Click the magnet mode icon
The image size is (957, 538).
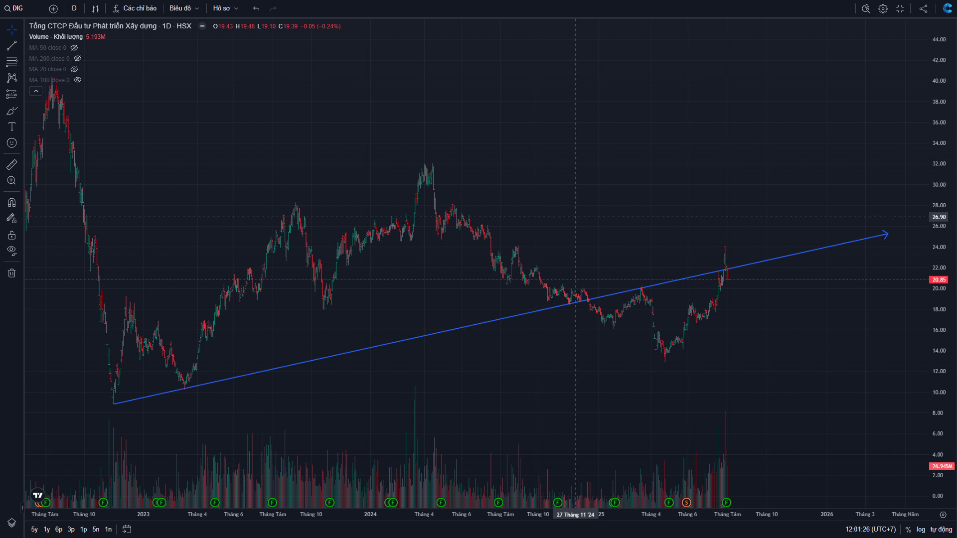point(11,202)
